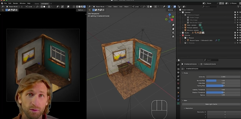Click the pan hand icon in viewport
Image resolution: width=241 pixels, height=119 pixels.
pyautogui.click(x=173, y=29)
